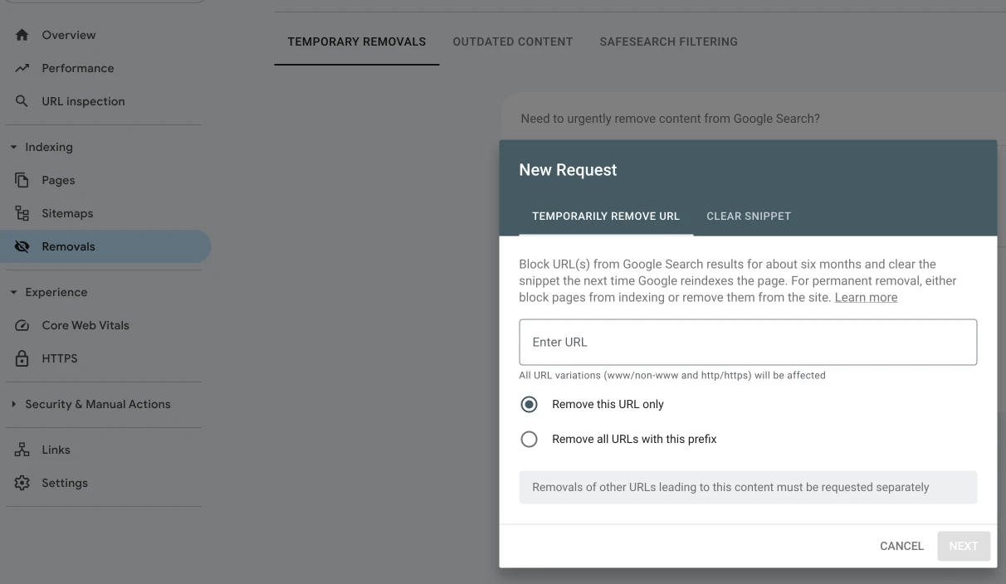This screenshot has height=584, width=1006.
Task: Open Overview in the sidebar
Action: [x=69, y=35]
